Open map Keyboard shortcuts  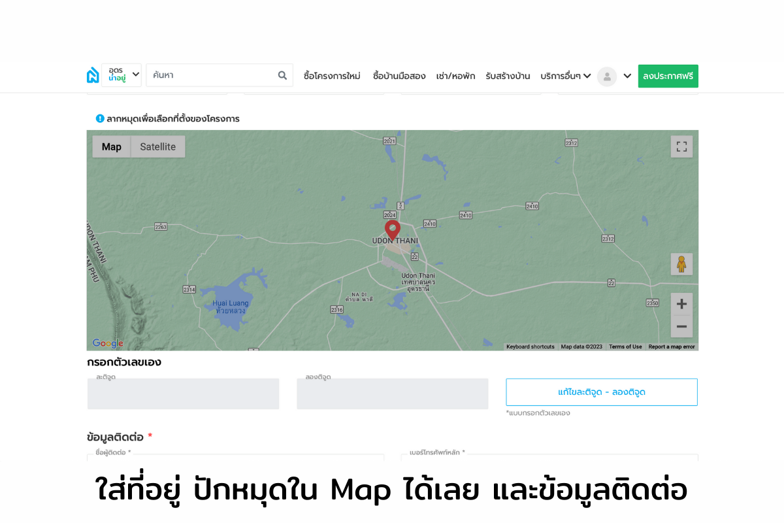pos(531,346)
